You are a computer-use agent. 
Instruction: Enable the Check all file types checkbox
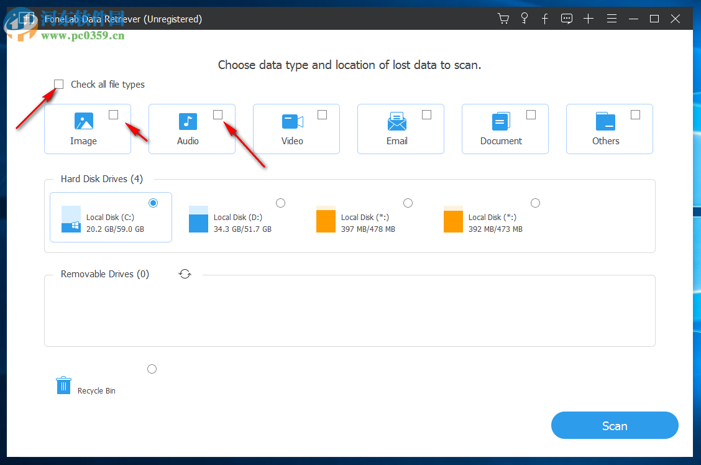pos(58,84)
